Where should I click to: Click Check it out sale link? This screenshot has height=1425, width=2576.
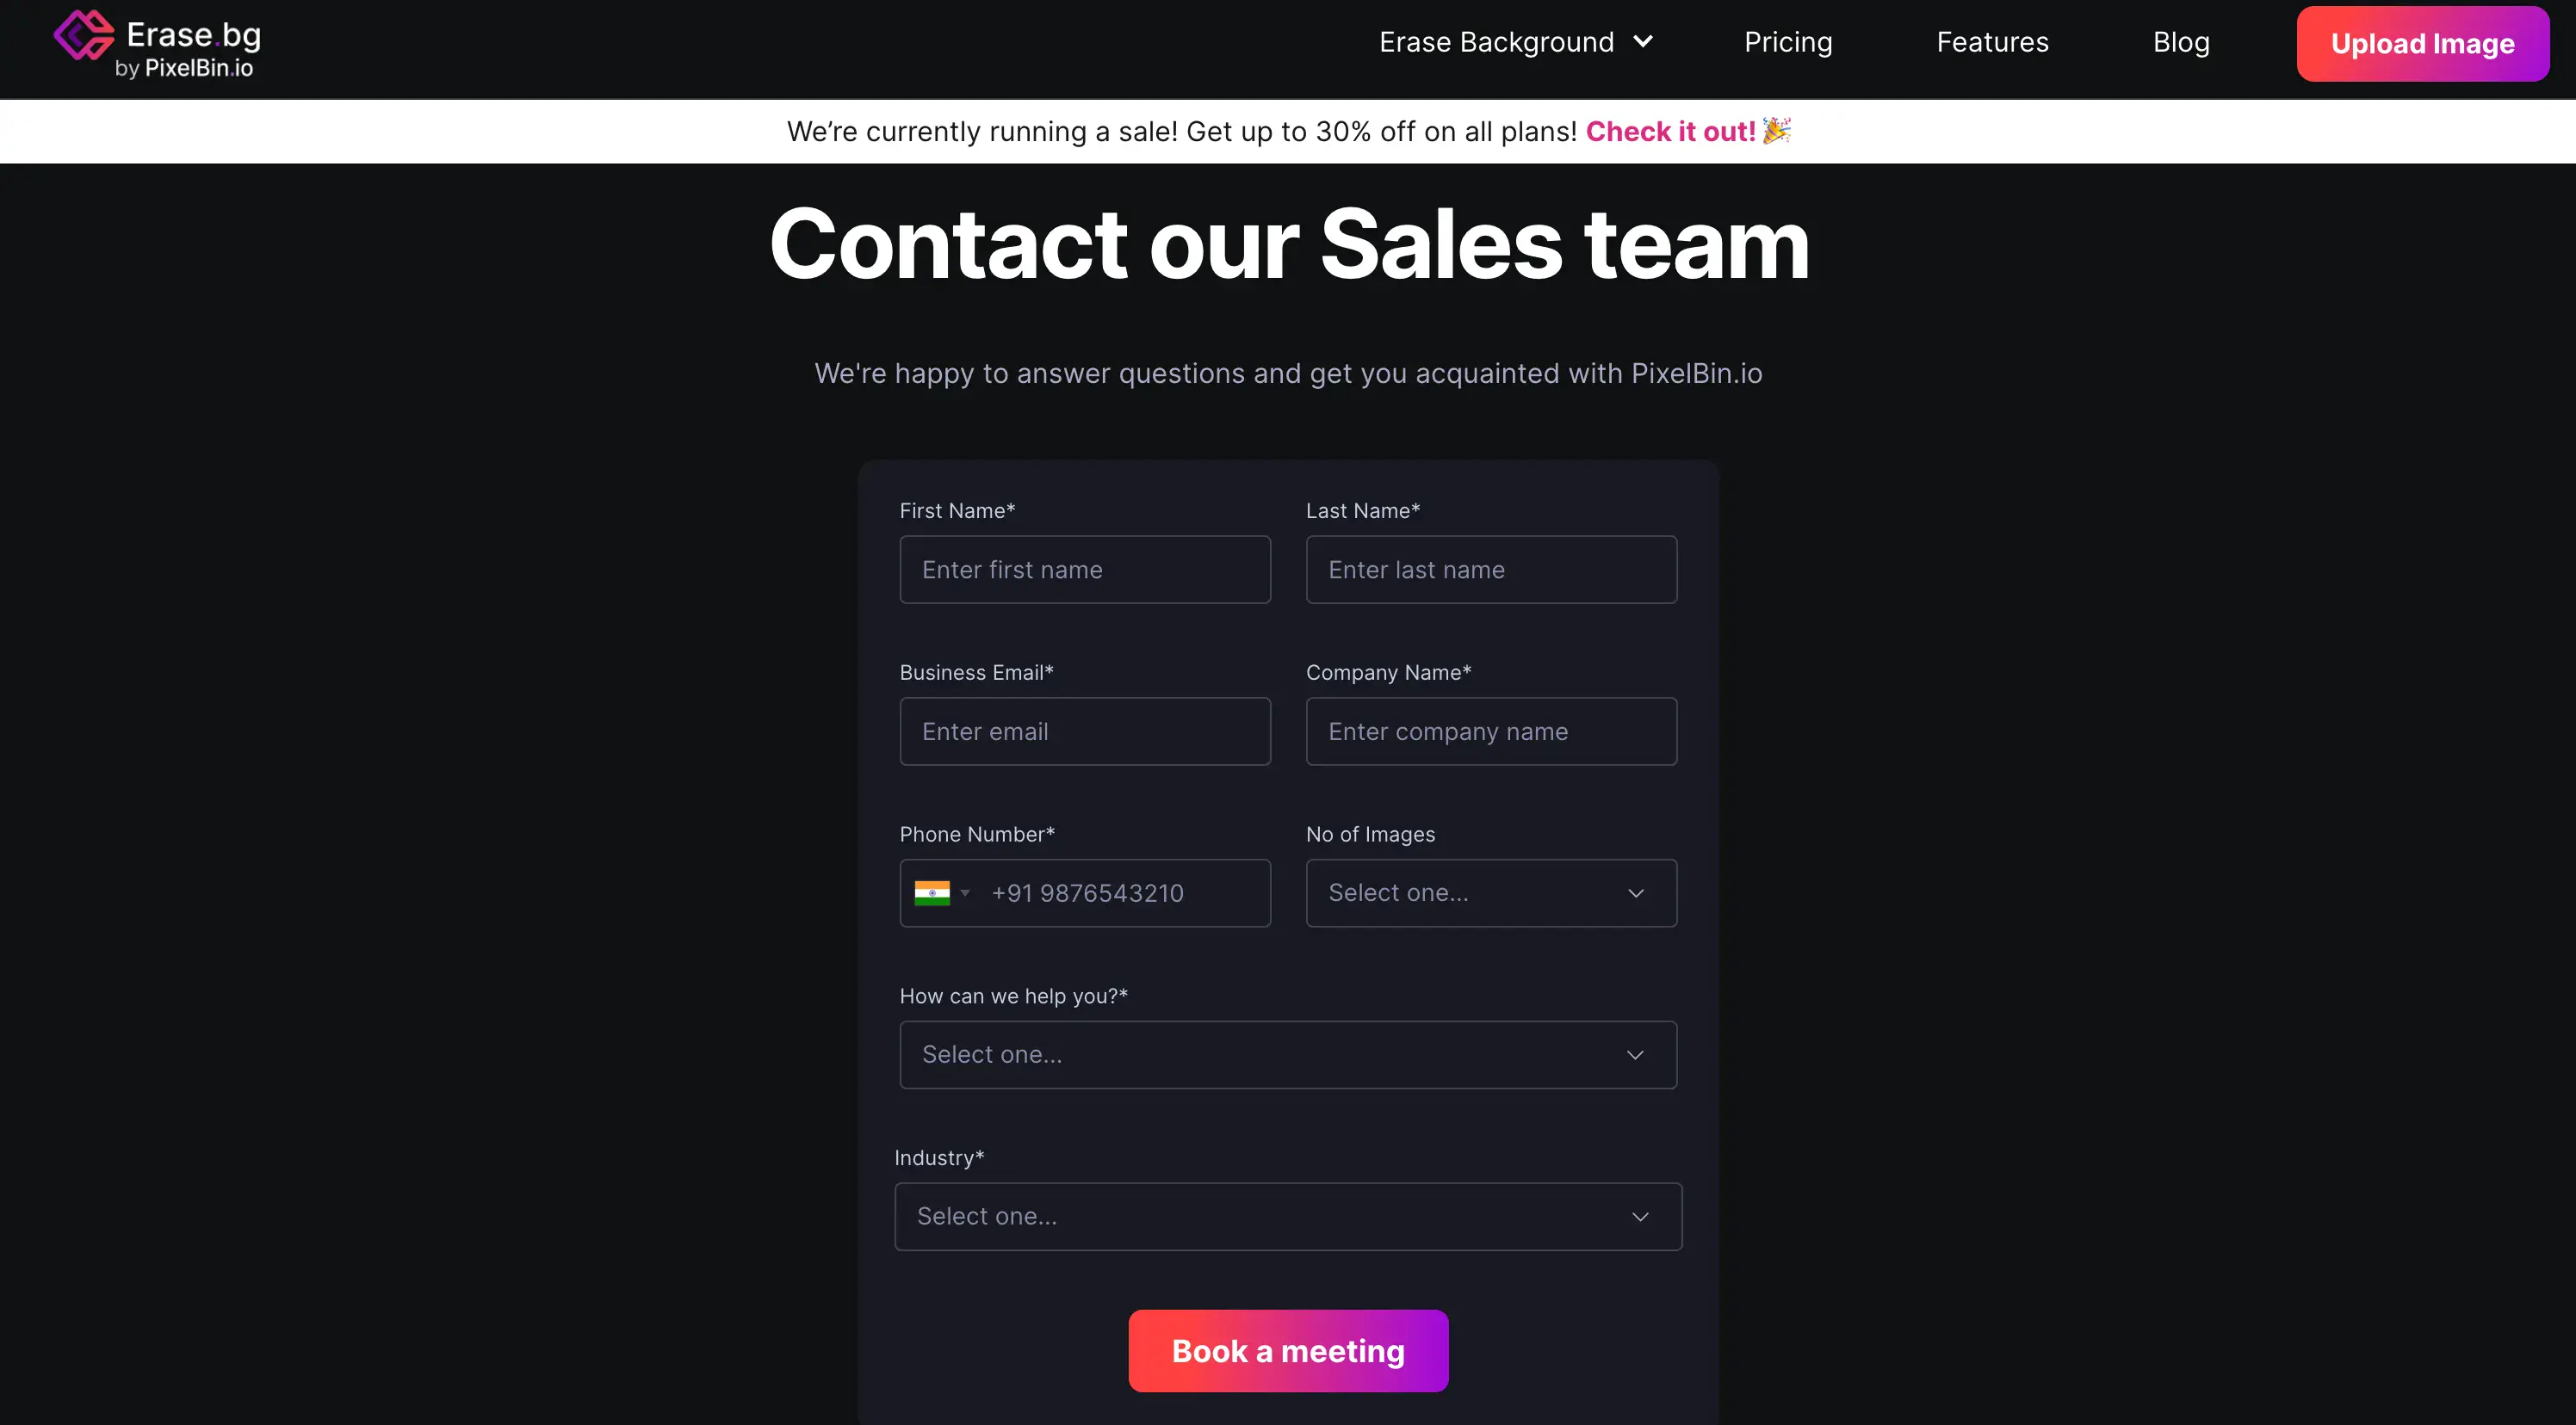point(1670,130)
